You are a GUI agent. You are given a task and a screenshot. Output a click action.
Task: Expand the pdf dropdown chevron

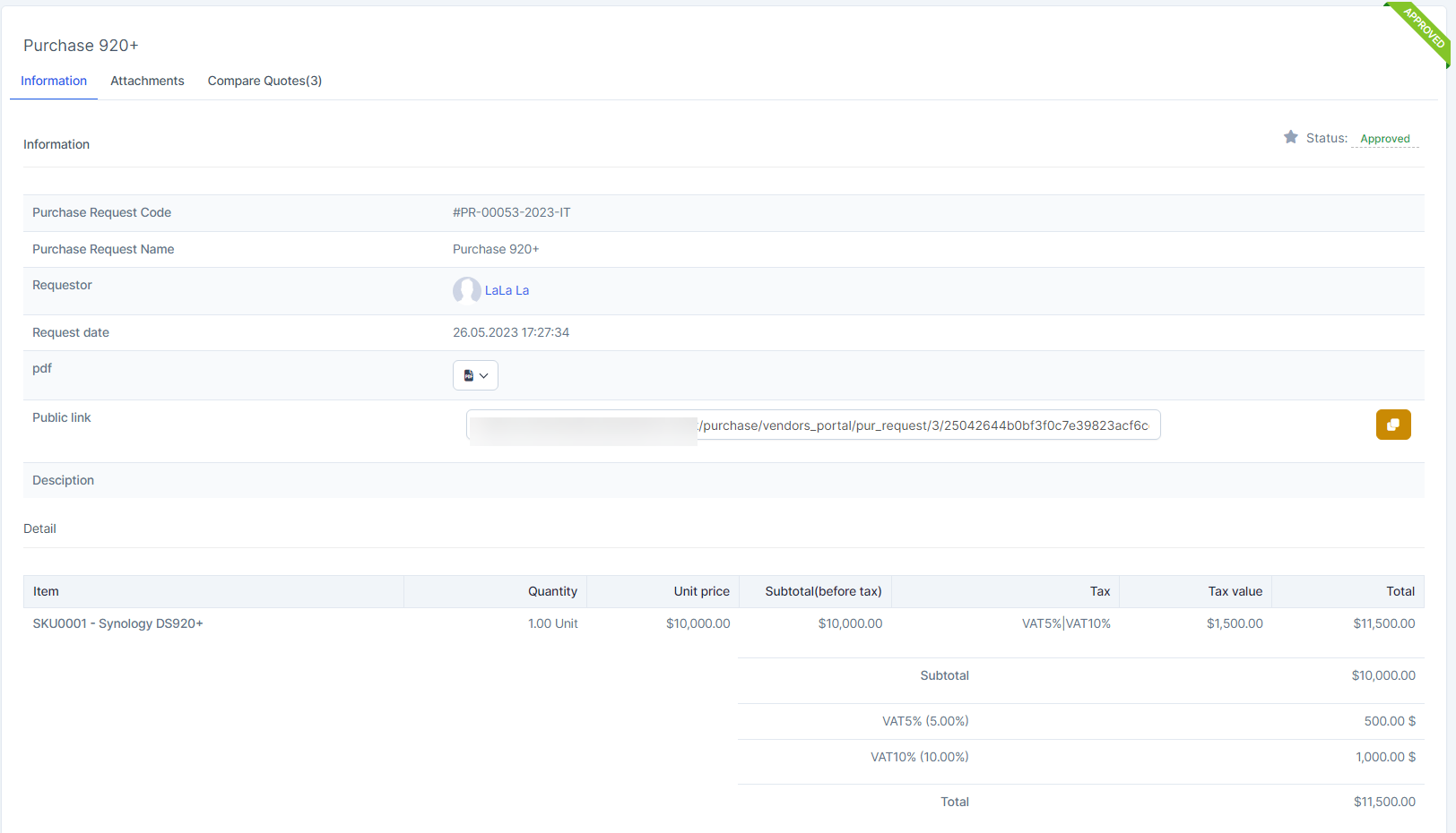(484, 376)
